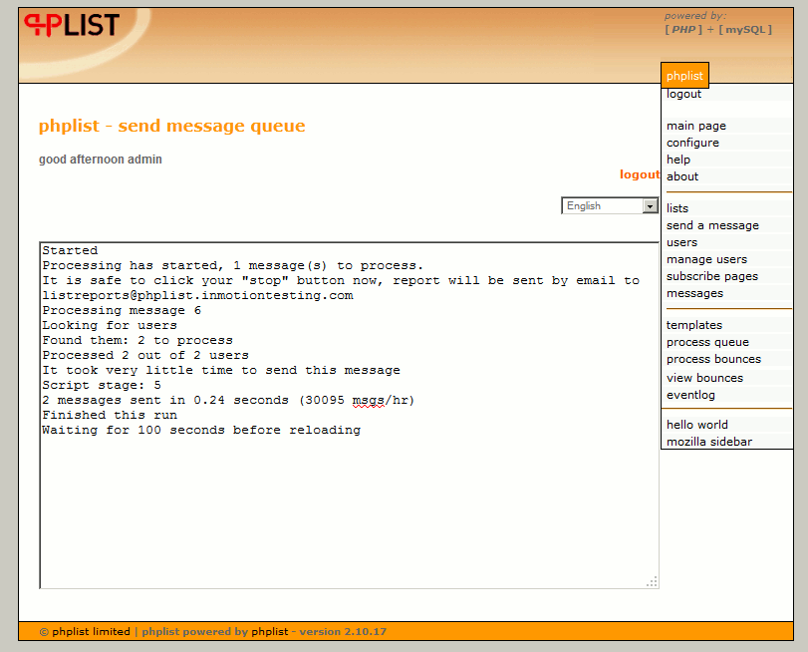Image resolution: width=808 pixels, height=652 pixels.
Task: Click the textarea resize handle
Action: coord(653,582)
